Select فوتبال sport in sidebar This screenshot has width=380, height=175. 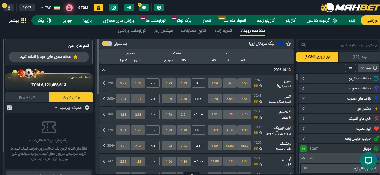(339, 149)
